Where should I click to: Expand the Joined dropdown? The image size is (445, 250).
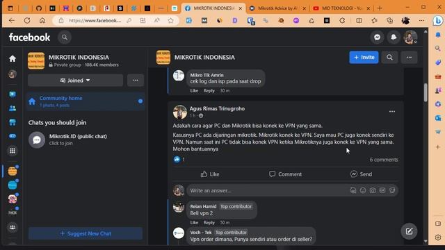pos(76,81)
